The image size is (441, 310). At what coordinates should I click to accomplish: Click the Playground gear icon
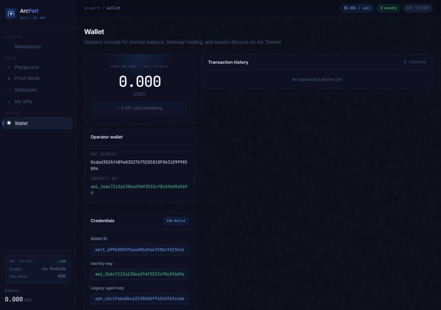click(x=9, y=68)
